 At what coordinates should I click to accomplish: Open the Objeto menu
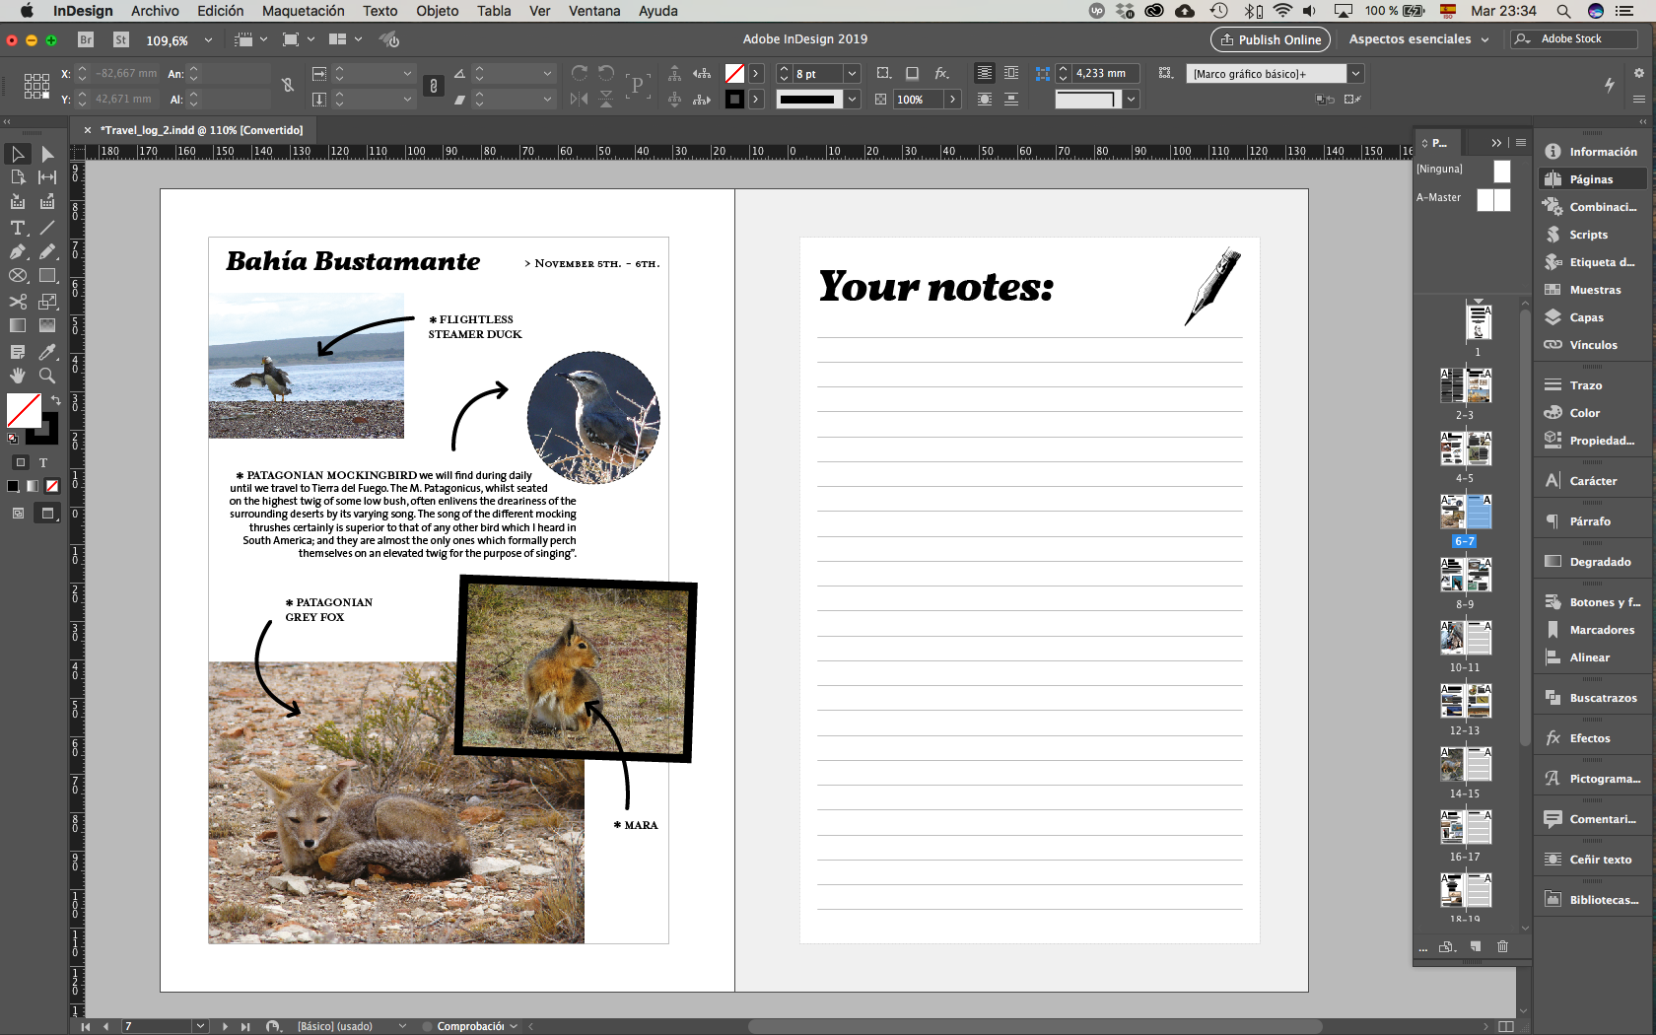coord(437,11)
